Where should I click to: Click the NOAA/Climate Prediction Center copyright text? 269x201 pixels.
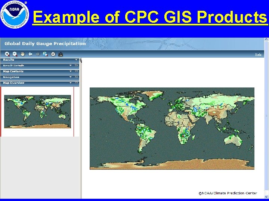click(228, 193)
